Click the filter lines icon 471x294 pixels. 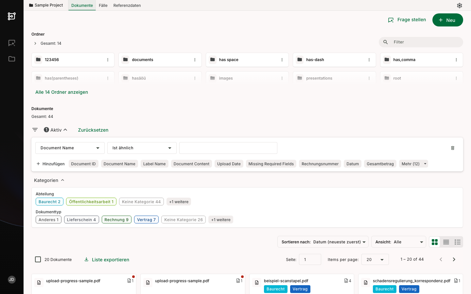[x=35, y=130]
